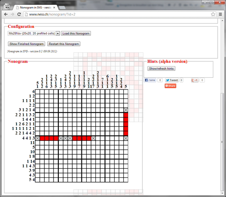Click Show/refresh hints button

pos(162,69)
